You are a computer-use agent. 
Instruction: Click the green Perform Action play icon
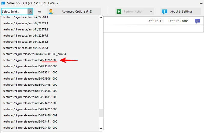(x=119, y=12)
